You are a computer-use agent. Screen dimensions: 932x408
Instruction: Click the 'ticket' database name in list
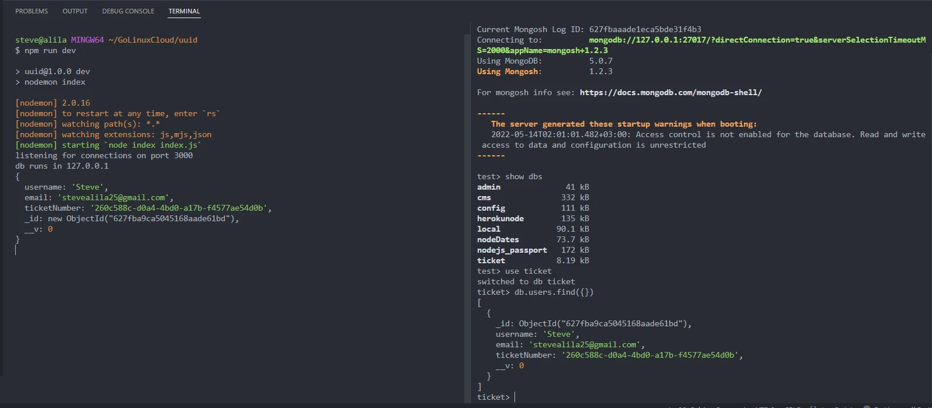click(491, 260)
